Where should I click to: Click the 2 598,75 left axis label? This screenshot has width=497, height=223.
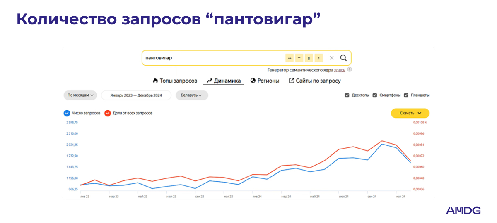click(x=72, y=123)
